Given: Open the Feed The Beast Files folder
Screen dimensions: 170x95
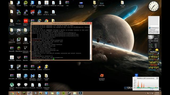Looking at the screenshot, I should pyautogui.click(x=12, y=22).
